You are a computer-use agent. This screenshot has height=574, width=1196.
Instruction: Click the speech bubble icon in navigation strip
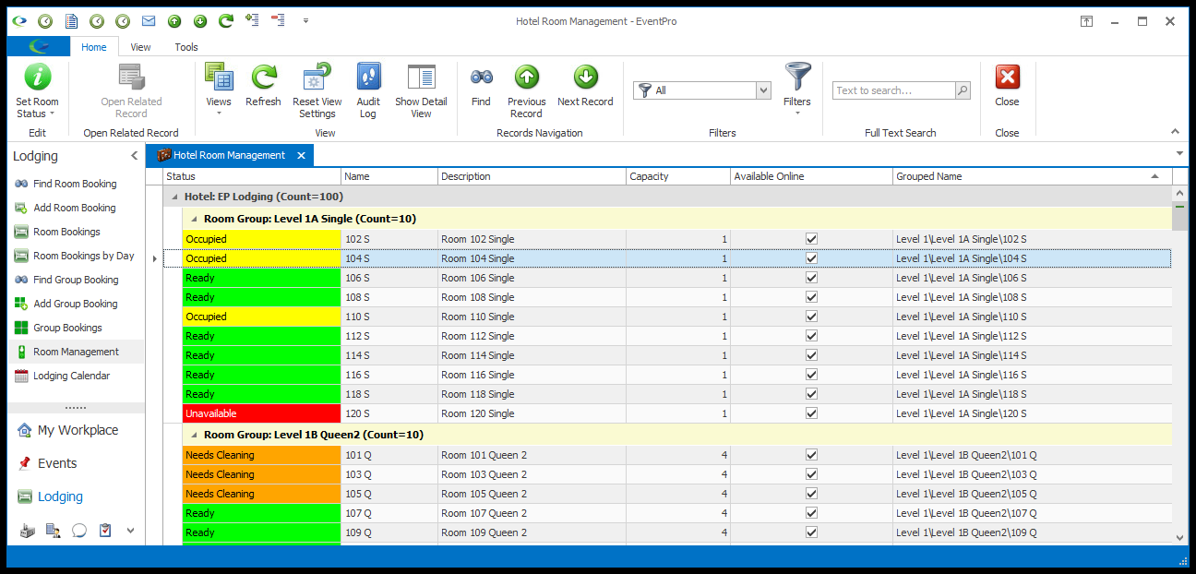pyautogui.click(x=79, y=531)
